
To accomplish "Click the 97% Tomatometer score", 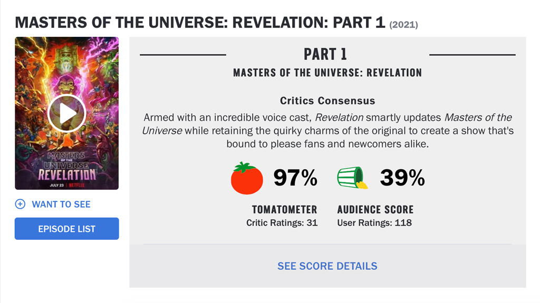I will click(295, 178).
